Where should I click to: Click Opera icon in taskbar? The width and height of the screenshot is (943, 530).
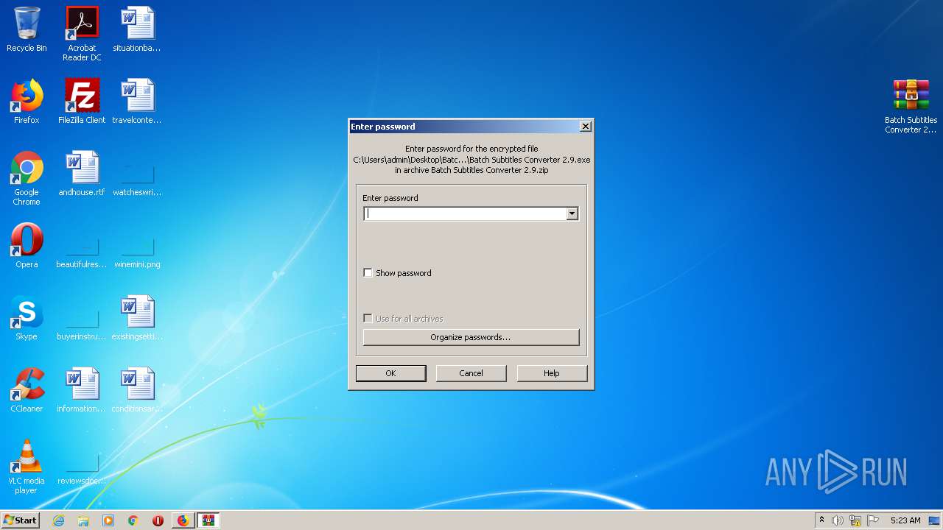[158, 520]
